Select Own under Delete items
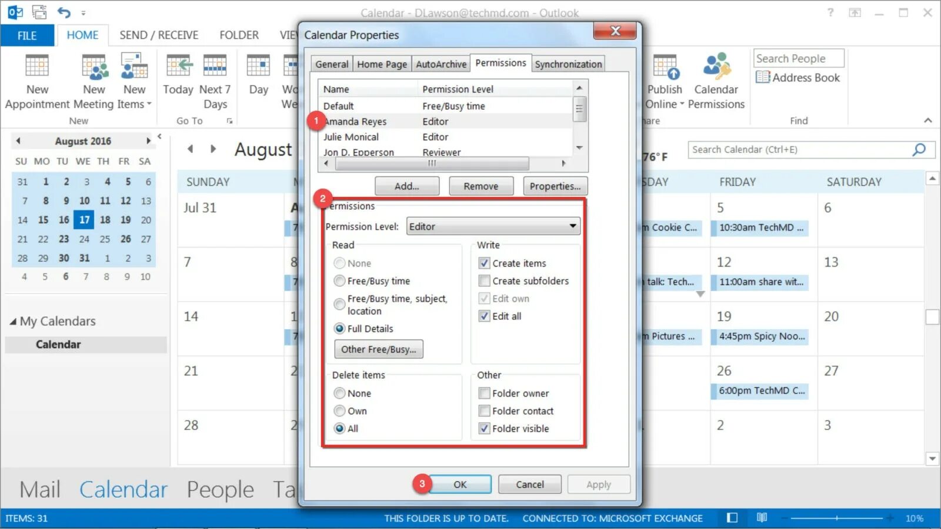This screenshot has height=529, width=941. point(339,411)
